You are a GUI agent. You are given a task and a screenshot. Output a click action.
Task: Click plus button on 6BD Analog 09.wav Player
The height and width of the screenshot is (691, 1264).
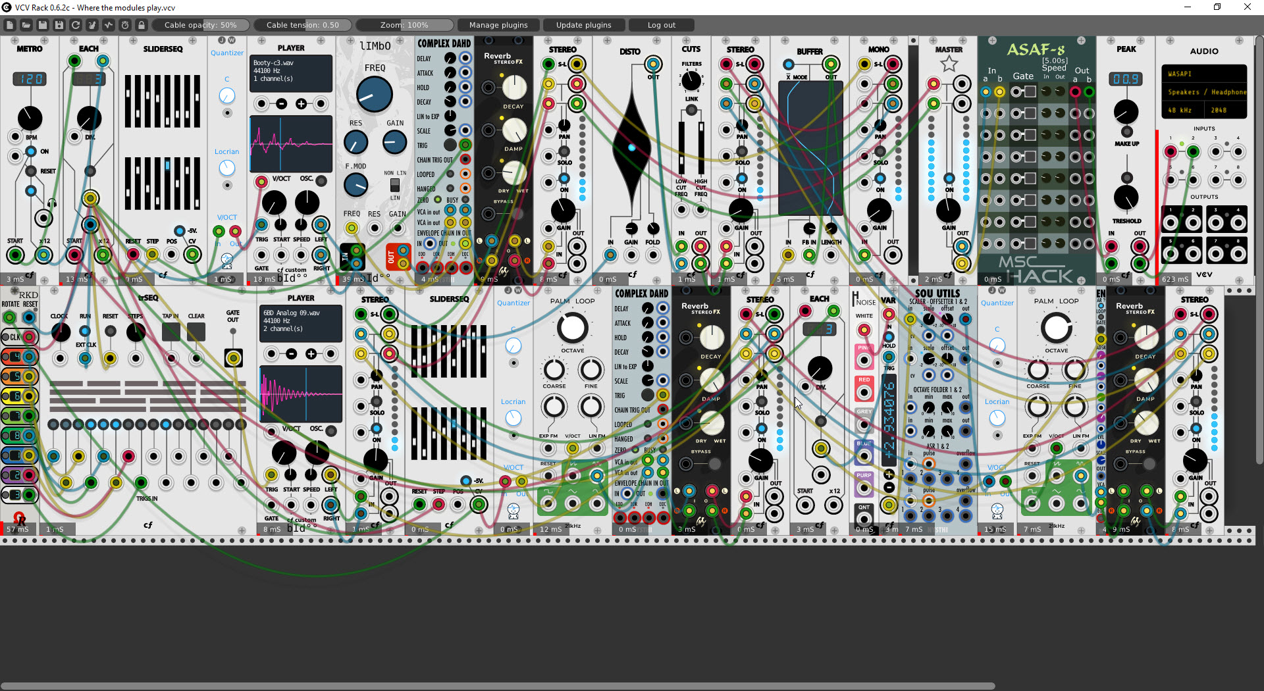311,354
